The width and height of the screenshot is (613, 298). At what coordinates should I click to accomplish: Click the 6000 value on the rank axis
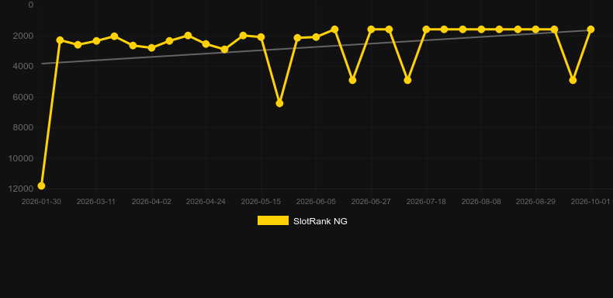tap(23, 97)
